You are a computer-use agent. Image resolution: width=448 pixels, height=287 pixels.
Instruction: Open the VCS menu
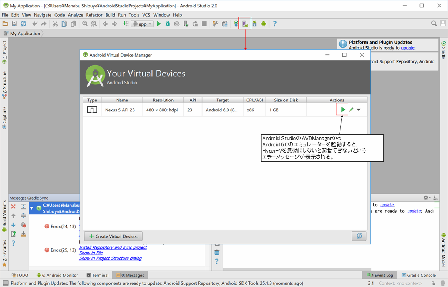click(146, 15)
